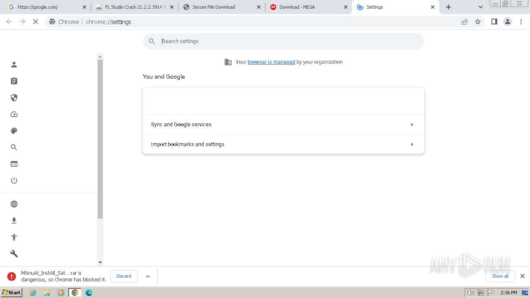530x298 pixels.
Task: Open File Explorer folder on taskbar
Action: pyautogui.click(x=47, y=293)
